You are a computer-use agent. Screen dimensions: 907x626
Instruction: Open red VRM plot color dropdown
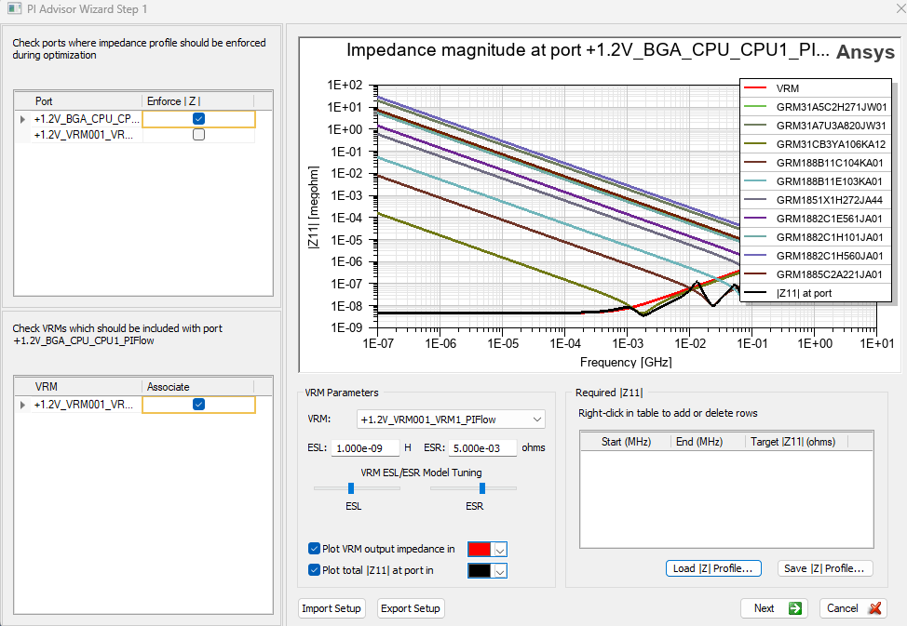(499, 550)
